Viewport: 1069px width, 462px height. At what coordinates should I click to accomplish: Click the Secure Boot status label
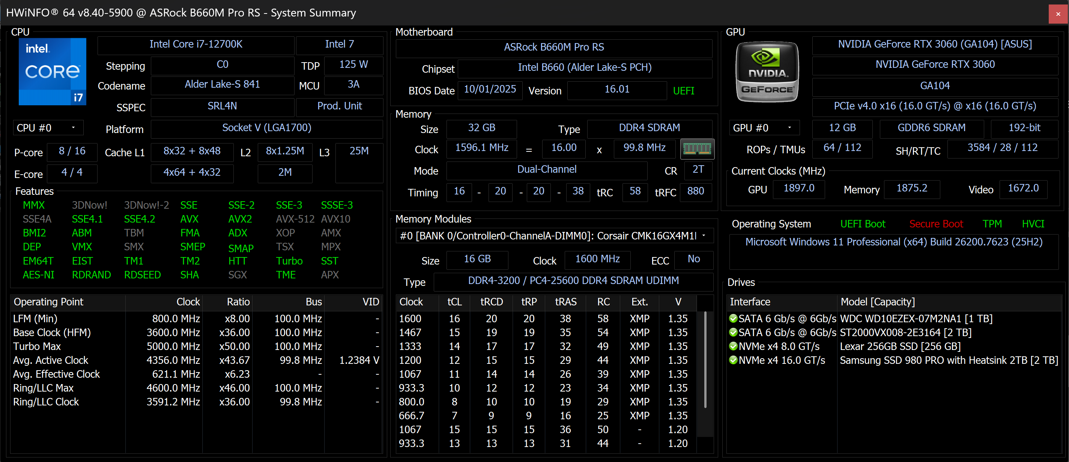(x=936, y=224)
